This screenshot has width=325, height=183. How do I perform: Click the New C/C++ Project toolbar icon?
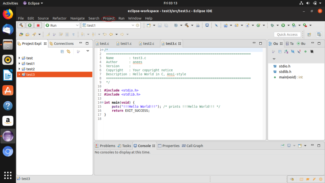point(226,25)
